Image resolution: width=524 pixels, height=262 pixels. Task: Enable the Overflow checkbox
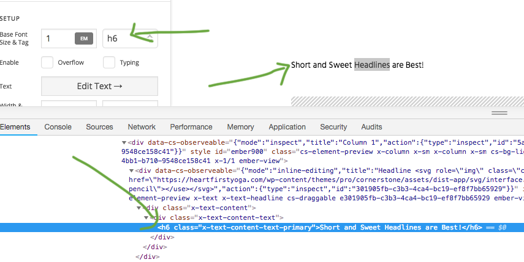click(47, 62)
